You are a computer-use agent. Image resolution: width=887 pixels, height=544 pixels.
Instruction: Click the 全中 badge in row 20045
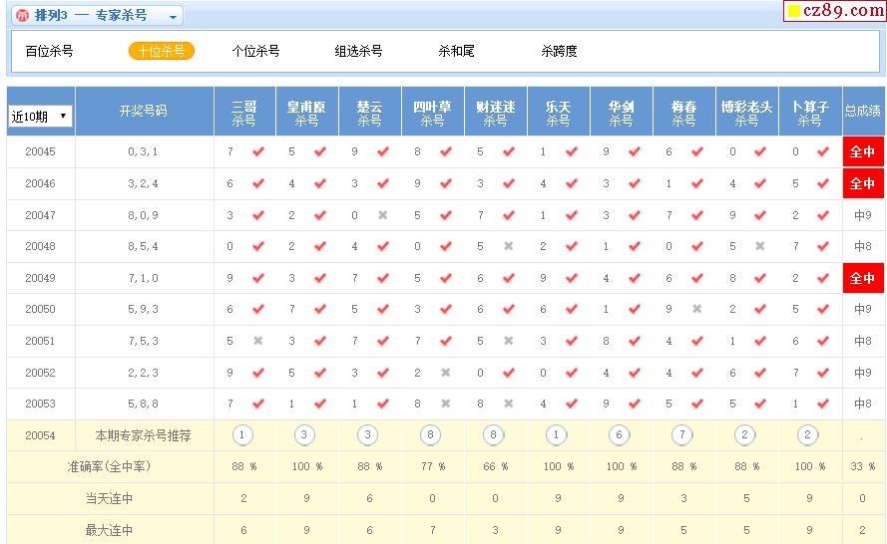(863, 151)
